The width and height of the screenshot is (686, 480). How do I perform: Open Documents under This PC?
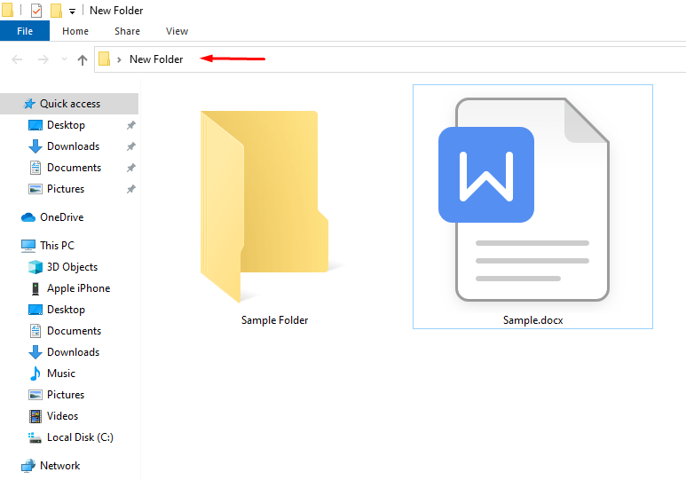[x=74, y=331]
